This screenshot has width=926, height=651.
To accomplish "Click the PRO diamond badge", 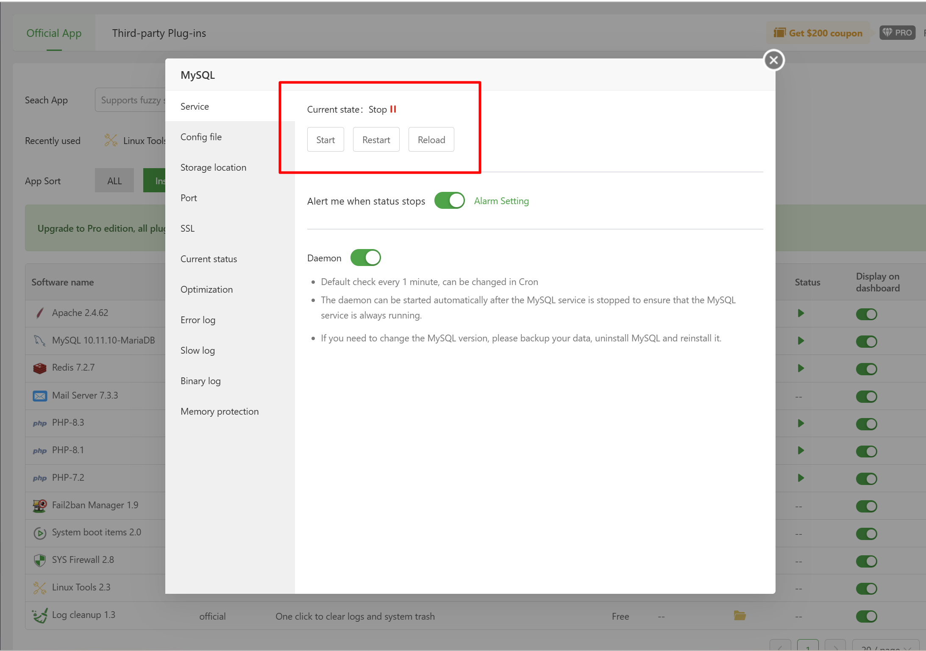I will pyautogui.click(x=897, y=33).
